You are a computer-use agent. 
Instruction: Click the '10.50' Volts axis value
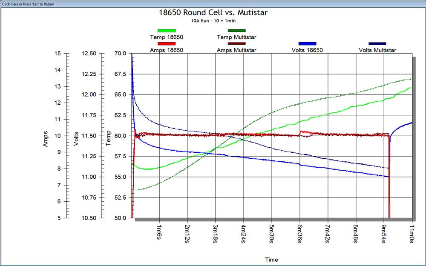tap(89, 218)
